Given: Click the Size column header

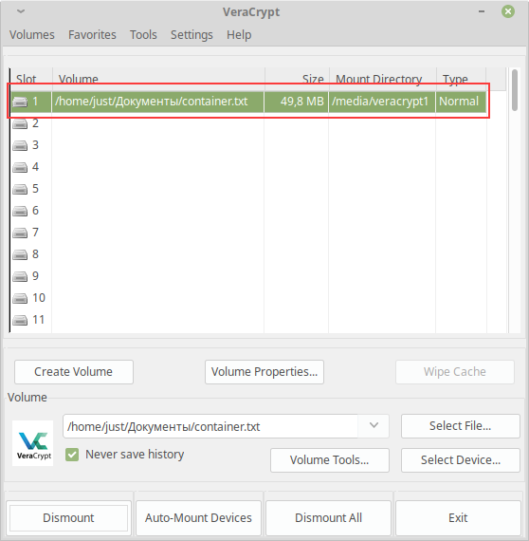Looking at the screenshot, I should [297, 80].
